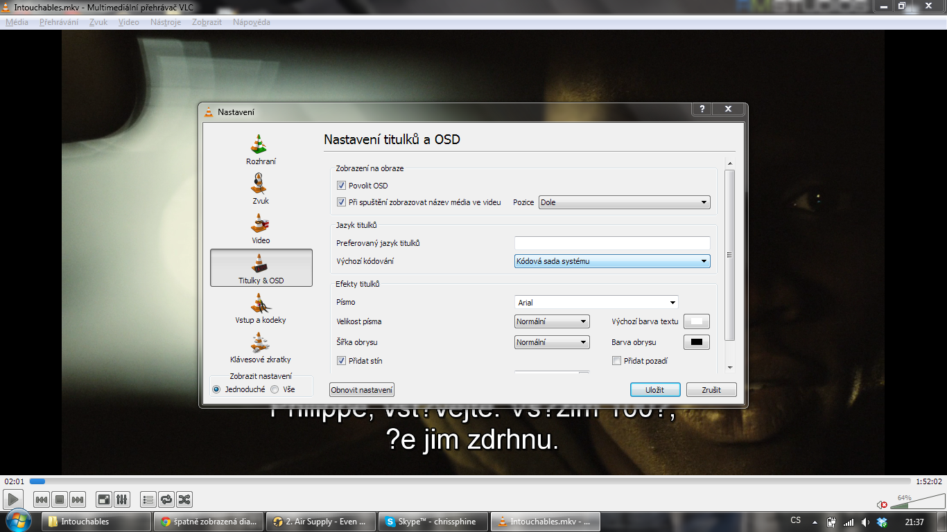
Task: Open the Zvuk settings category
Action: 261,189
